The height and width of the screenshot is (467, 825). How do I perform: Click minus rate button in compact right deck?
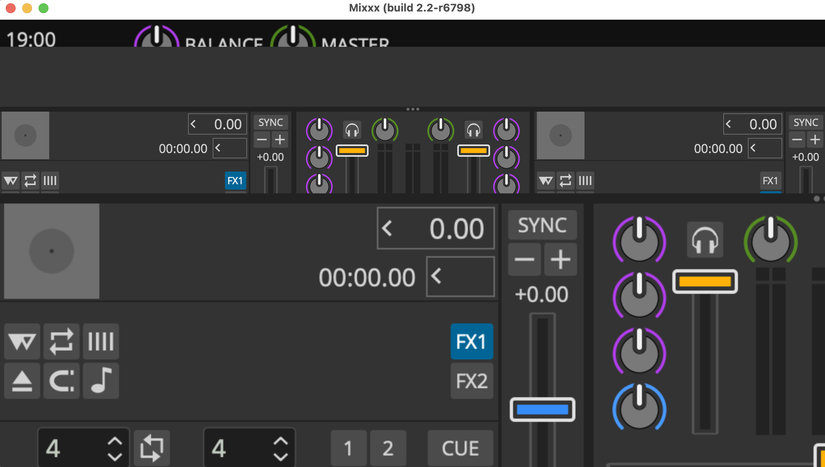(x=797, y=140)
